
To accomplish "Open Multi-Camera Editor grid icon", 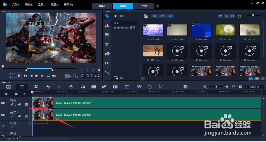I will [127, 87].
